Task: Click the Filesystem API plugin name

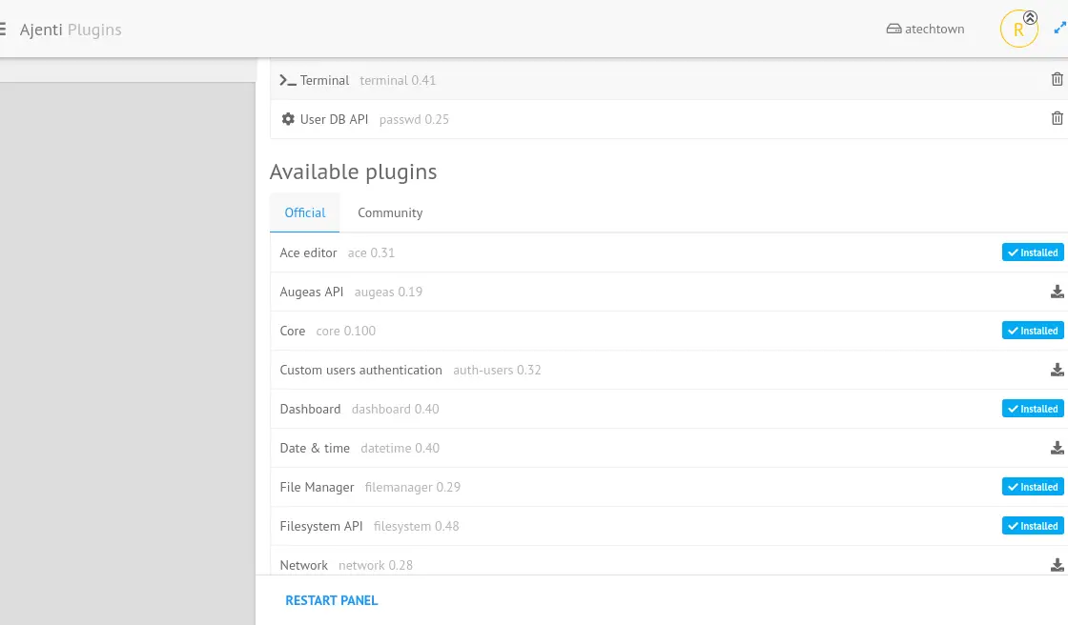Action: pos(320,526)
